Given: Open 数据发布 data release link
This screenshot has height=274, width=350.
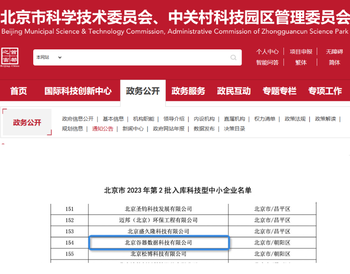Looking at the screenshot, I should tap(204, 129).
